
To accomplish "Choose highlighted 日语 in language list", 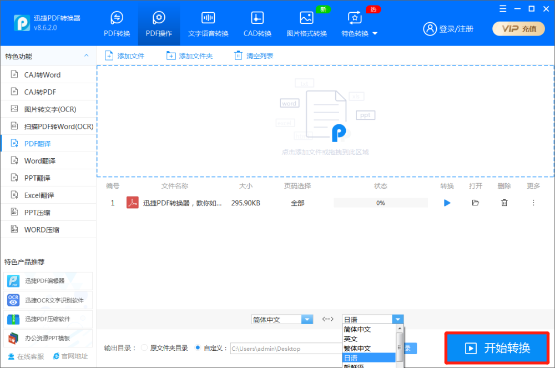I will [369, 358].
